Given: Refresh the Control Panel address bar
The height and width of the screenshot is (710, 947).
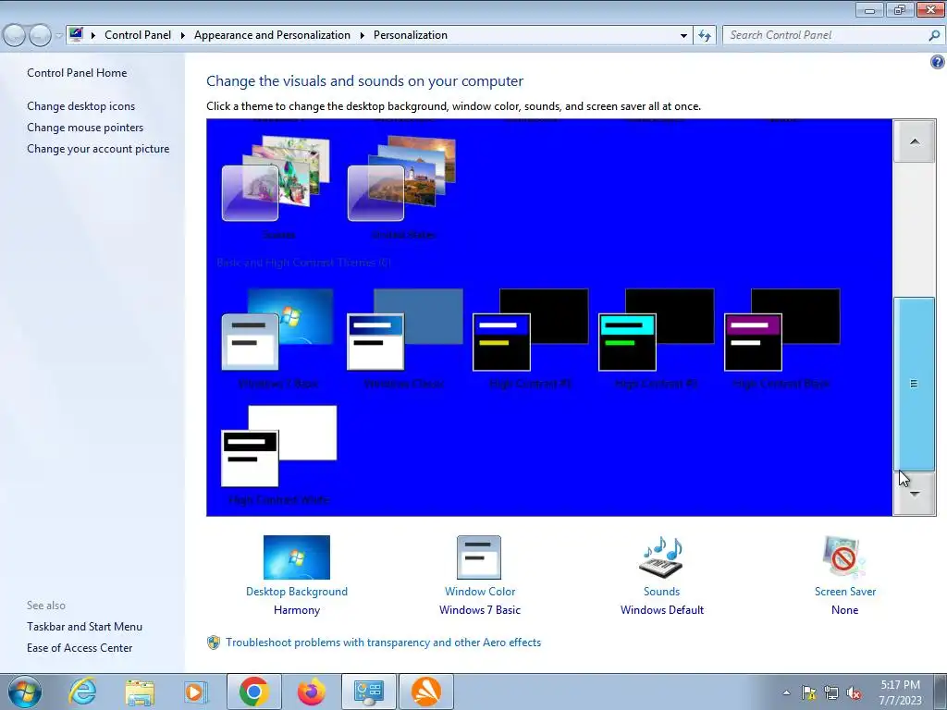Looking at the screenshot, I should [x=704, y=35].
